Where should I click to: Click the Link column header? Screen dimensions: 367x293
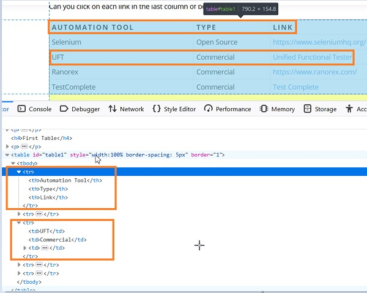coord(283,27)
